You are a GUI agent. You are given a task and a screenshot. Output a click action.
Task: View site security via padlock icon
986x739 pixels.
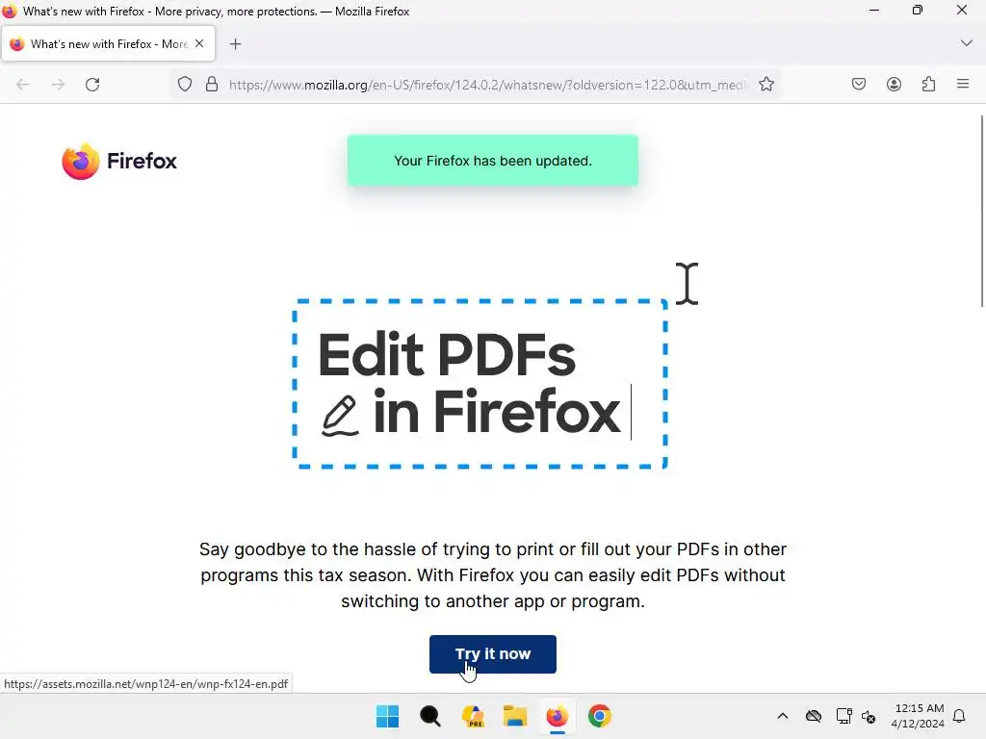click(212, 85)
